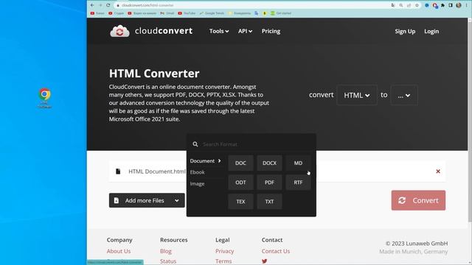
Task: Click the red Convert button
Action: coord(418,200)
